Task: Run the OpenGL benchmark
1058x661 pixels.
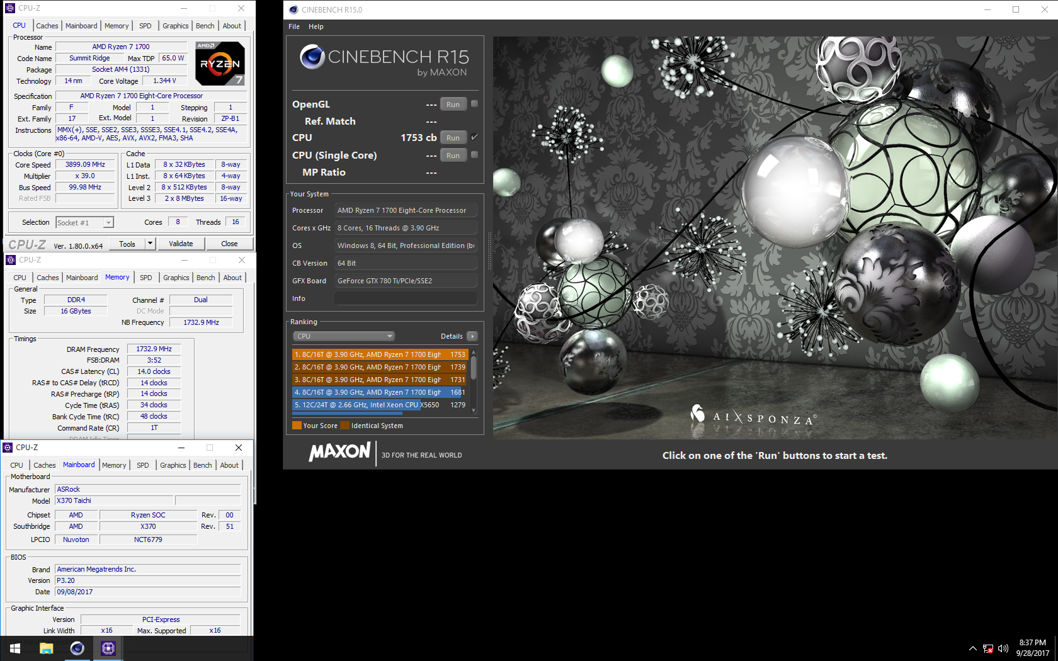Action: pos(453,105)
